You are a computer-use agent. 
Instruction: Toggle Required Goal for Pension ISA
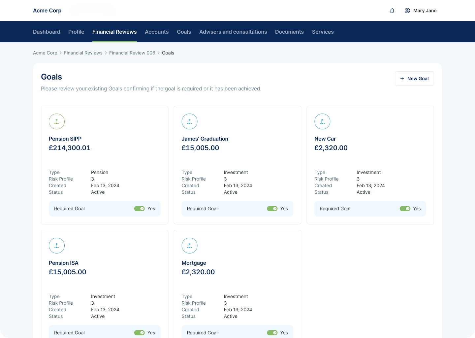[140, 333]
